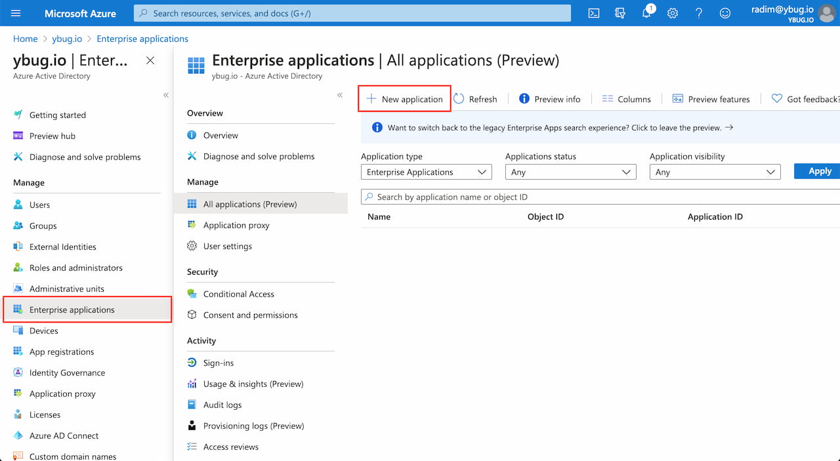Click the Identity Governance icon
This screenshot has height=461, width=840.
tap(18, 372)
